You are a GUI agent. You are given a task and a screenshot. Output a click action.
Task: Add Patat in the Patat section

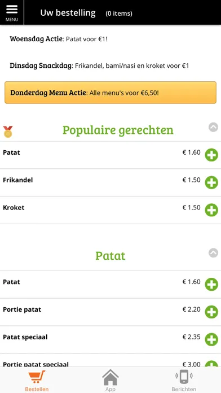click(211, 285)
